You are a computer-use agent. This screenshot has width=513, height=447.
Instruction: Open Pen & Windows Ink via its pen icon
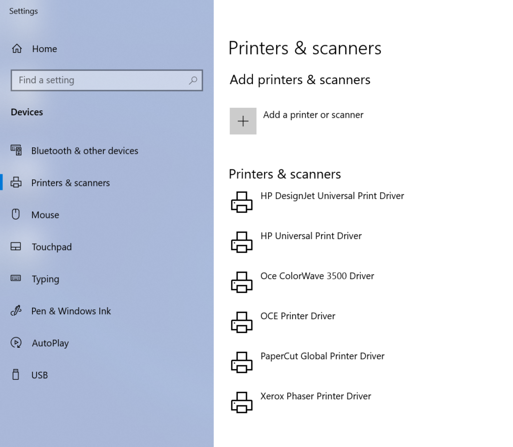pyautogui.click(x=16, y=311)
